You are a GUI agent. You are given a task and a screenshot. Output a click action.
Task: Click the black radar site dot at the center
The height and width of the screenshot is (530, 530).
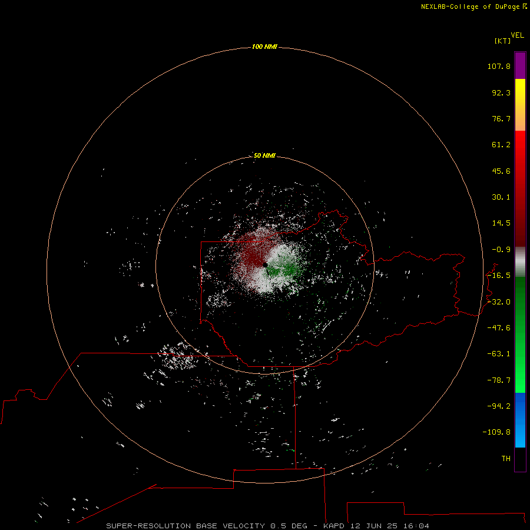pos(265,265)
